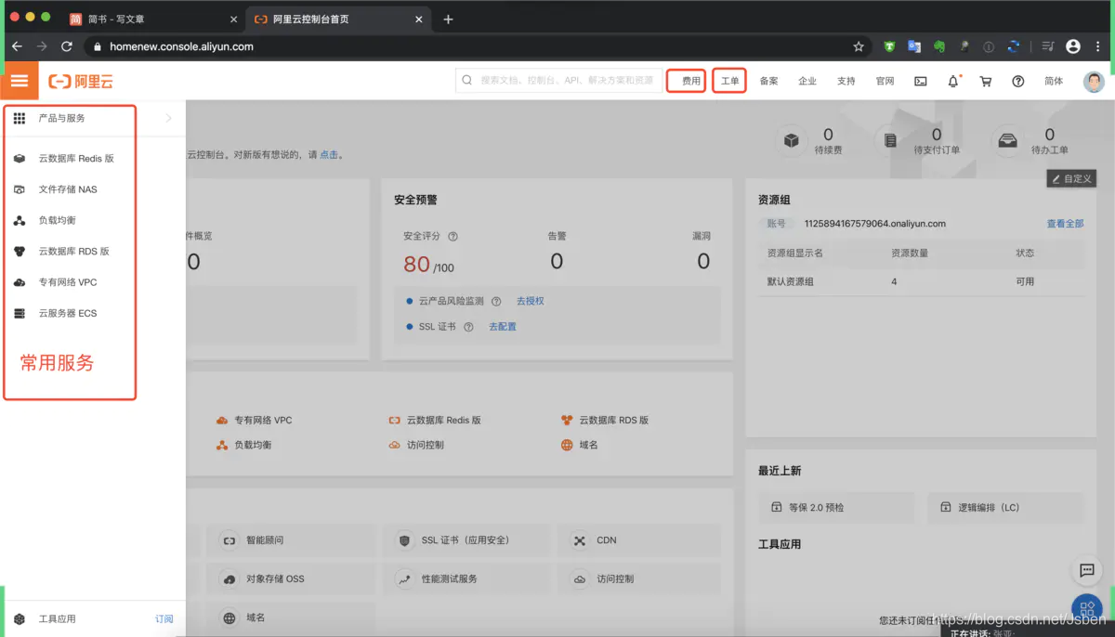The width and height of the screenshot is (1115, 637).
Task: Go back in Chrome
Action: point(17,46)
